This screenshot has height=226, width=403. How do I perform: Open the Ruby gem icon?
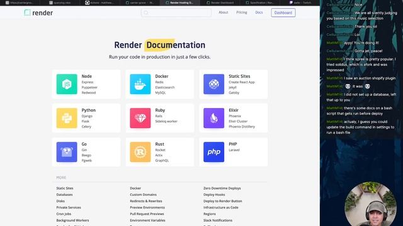pos(140,118)
